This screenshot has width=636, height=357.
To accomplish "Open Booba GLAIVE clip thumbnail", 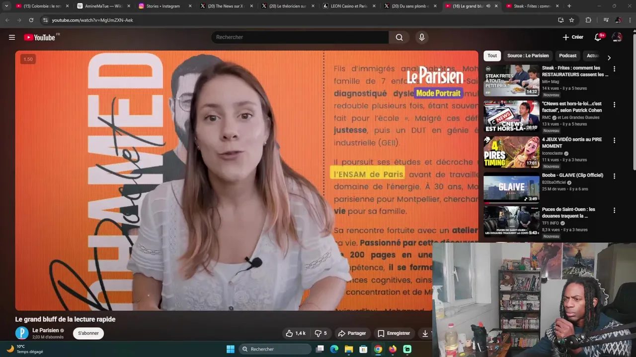I will point(511,187).
